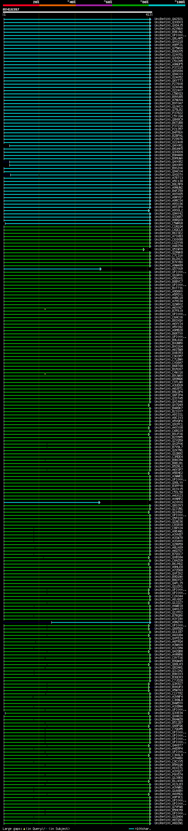Select hit label UniRef100_C5WXQ3
Image resolution: width=188 pixels, height=831 pixels.
point(169,93)
